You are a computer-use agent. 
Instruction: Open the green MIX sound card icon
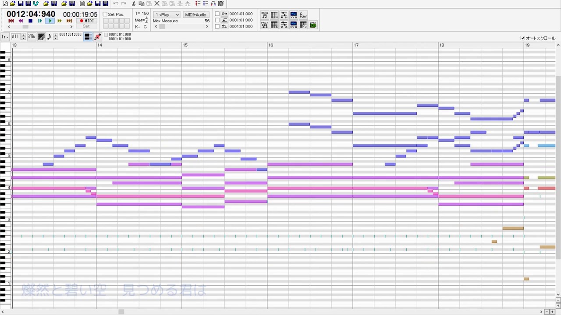313,25
